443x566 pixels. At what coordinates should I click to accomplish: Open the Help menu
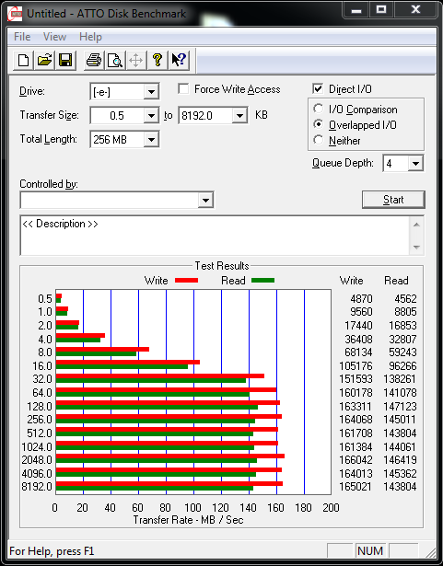point(90,37)
